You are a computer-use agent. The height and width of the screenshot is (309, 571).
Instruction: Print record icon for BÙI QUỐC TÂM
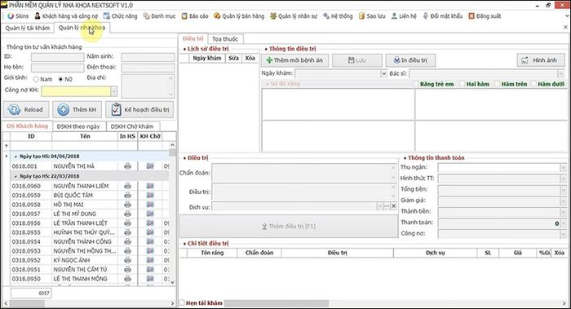[127, 195]
